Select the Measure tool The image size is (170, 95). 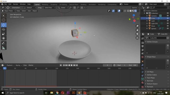(x=3, y=48)
